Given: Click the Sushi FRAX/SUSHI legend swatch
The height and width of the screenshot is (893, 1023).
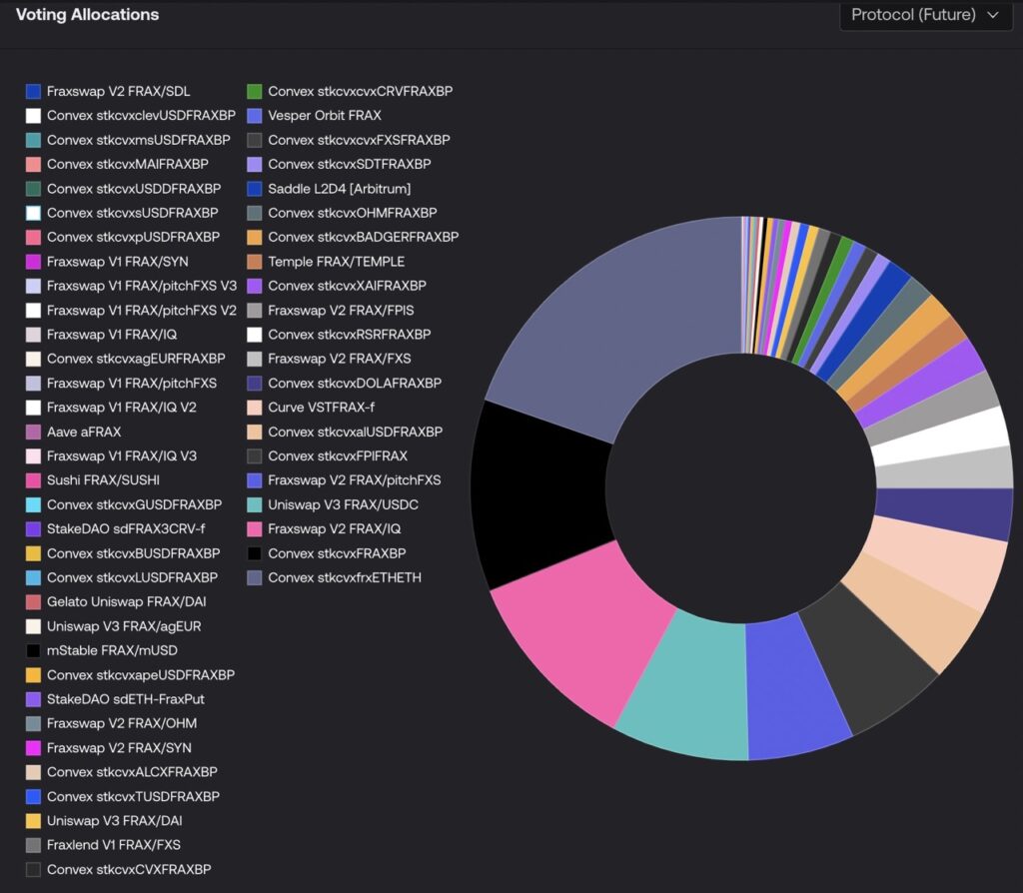Looking at the screenshot, I should [33, 480].
